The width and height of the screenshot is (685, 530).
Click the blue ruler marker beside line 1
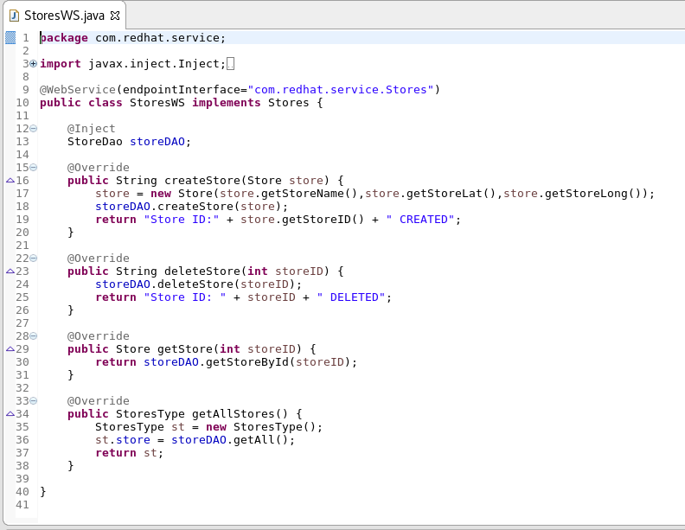10,38
